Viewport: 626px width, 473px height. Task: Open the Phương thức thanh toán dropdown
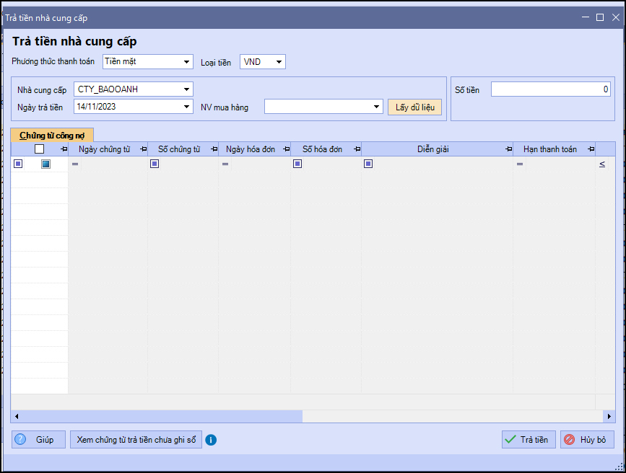pos(187,62)
